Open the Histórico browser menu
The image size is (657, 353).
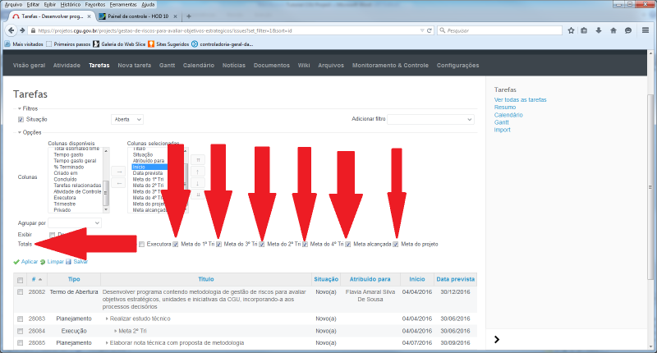70,4
